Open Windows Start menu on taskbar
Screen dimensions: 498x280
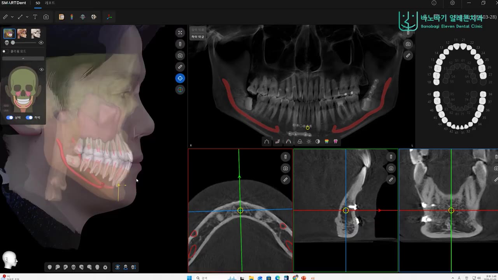(x=189, y=278)
